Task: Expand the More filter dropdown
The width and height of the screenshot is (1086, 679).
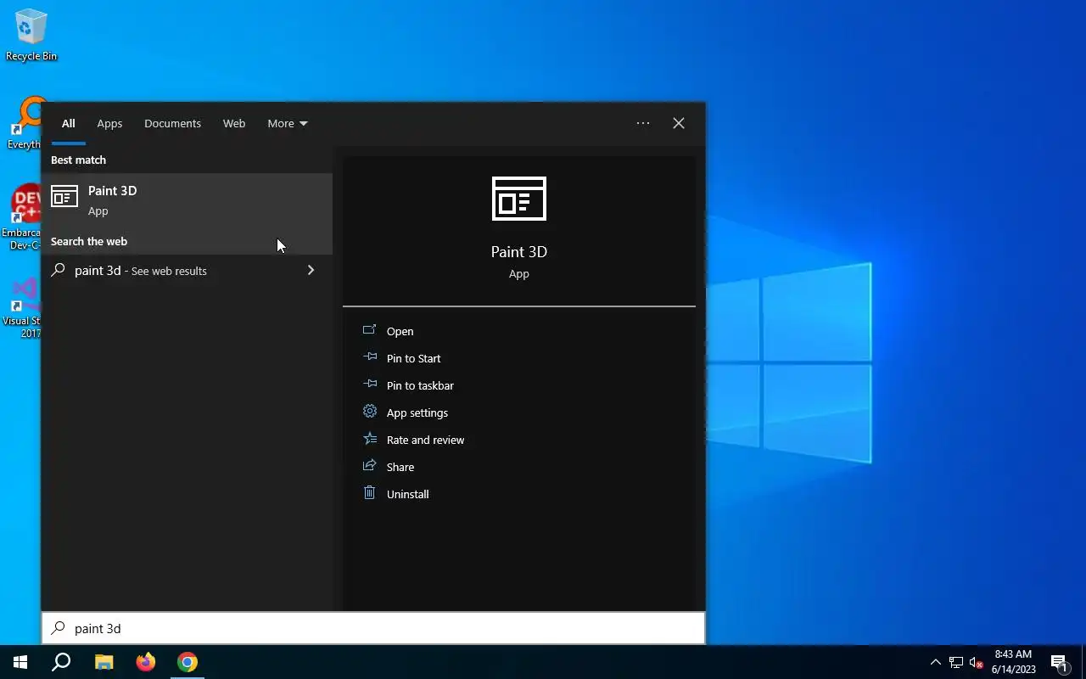Action: coord(288,123)
